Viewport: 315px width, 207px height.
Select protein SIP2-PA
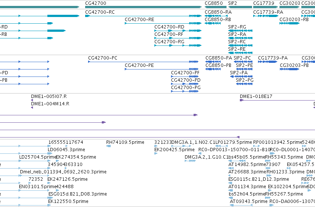coord(241,77)
